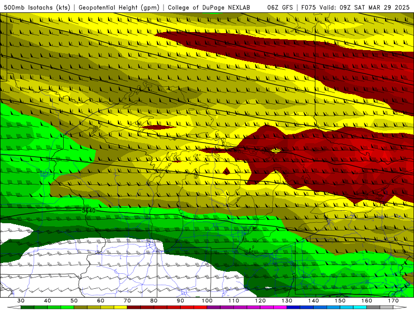Click the 120 value on the legend

coord(260,301)
